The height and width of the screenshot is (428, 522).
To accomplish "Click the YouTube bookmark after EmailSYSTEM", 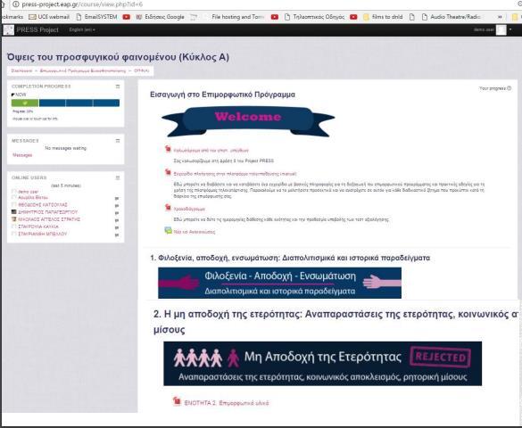I will pos(126,17).
